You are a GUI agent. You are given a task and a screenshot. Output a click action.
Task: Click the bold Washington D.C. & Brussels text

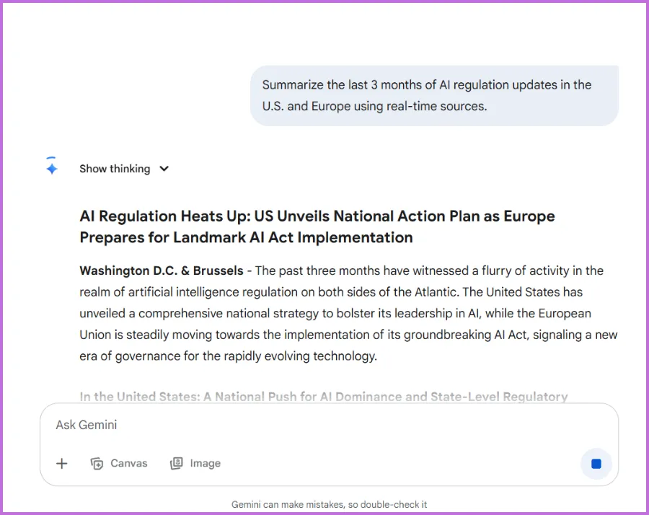click(x=162, y=271)
